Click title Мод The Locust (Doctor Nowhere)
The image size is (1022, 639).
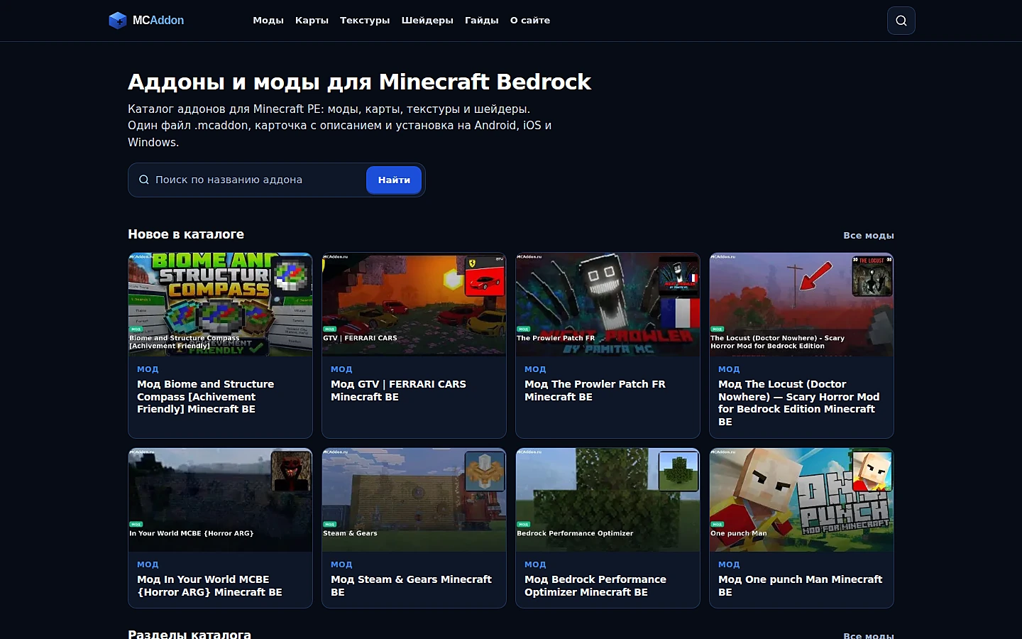click(x=798, y=403)
